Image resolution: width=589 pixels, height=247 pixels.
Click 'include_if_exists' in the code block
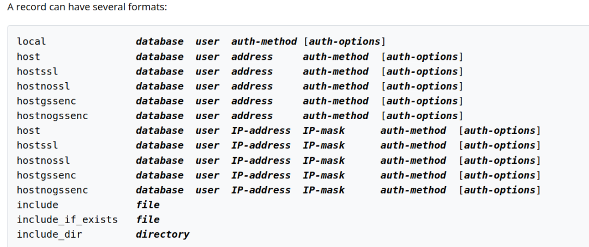pos(67,219)
